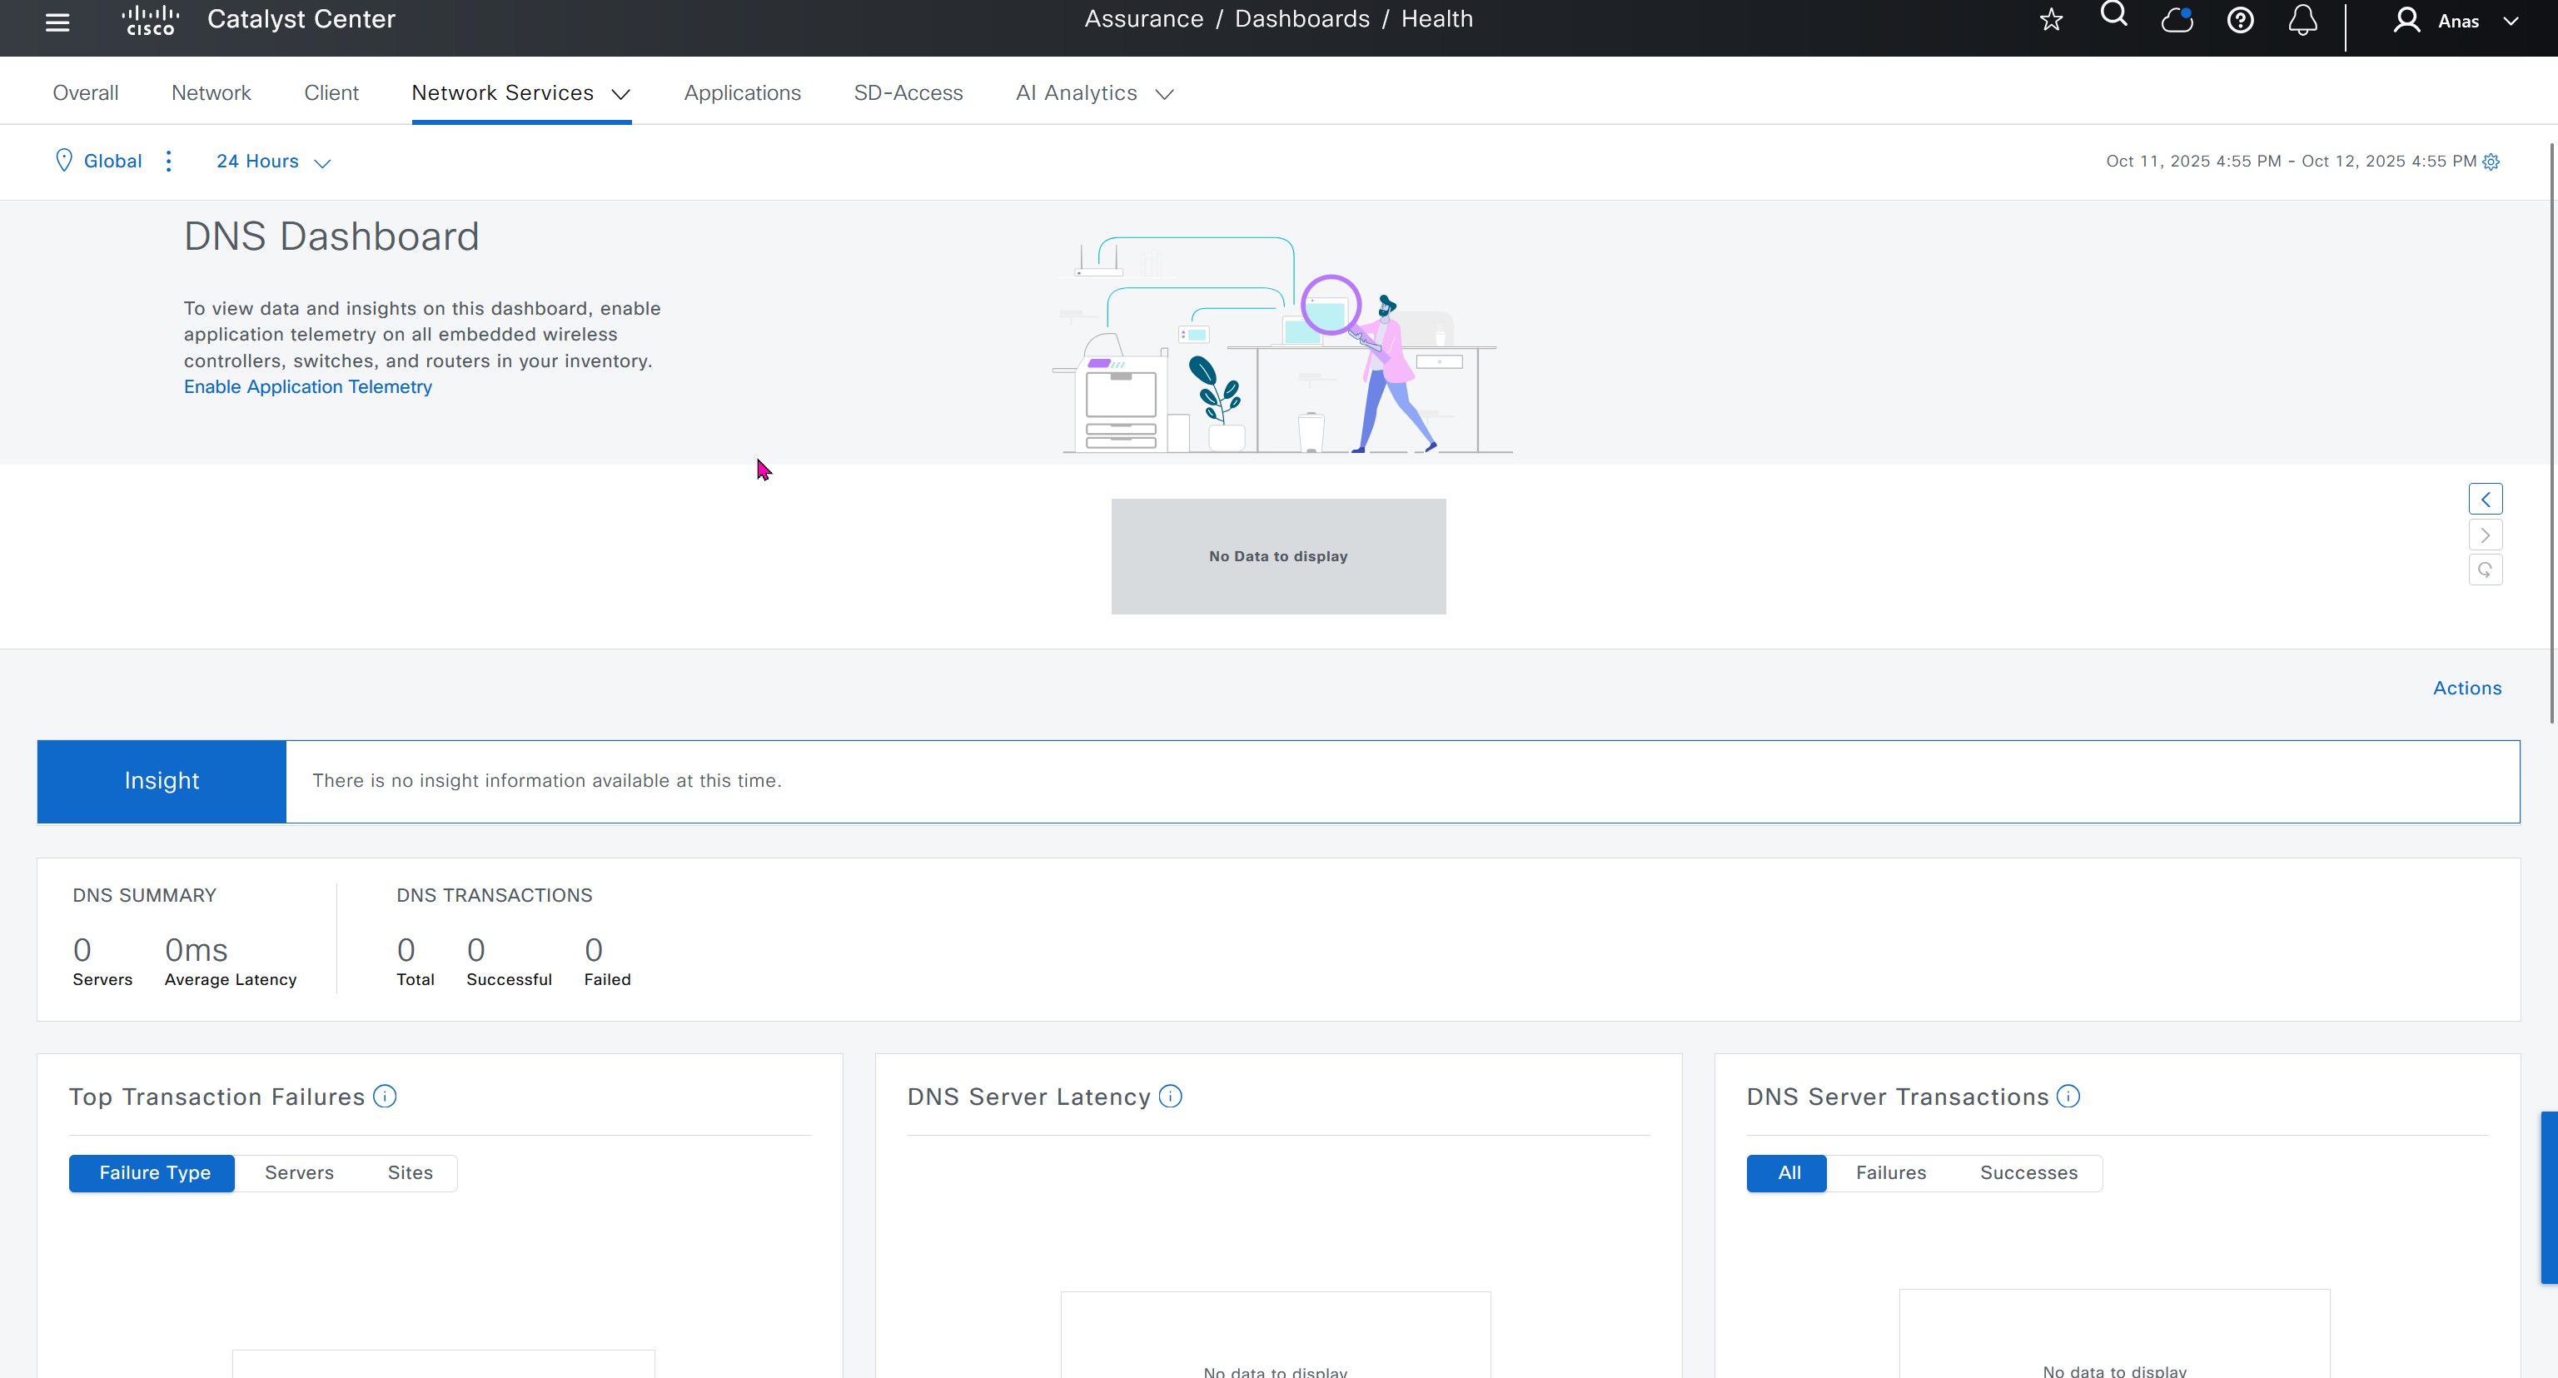2558x1378 pixels.
Task: Open the notifications bell
Action: (2303, 20)
